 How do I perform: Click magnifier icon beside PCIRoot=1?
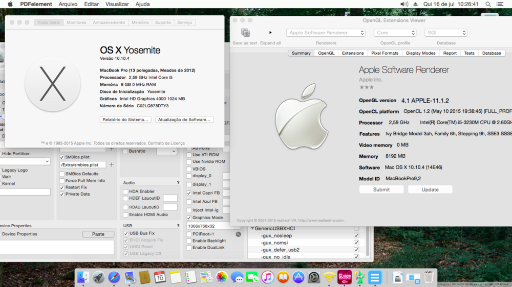[x=238, y=234]
